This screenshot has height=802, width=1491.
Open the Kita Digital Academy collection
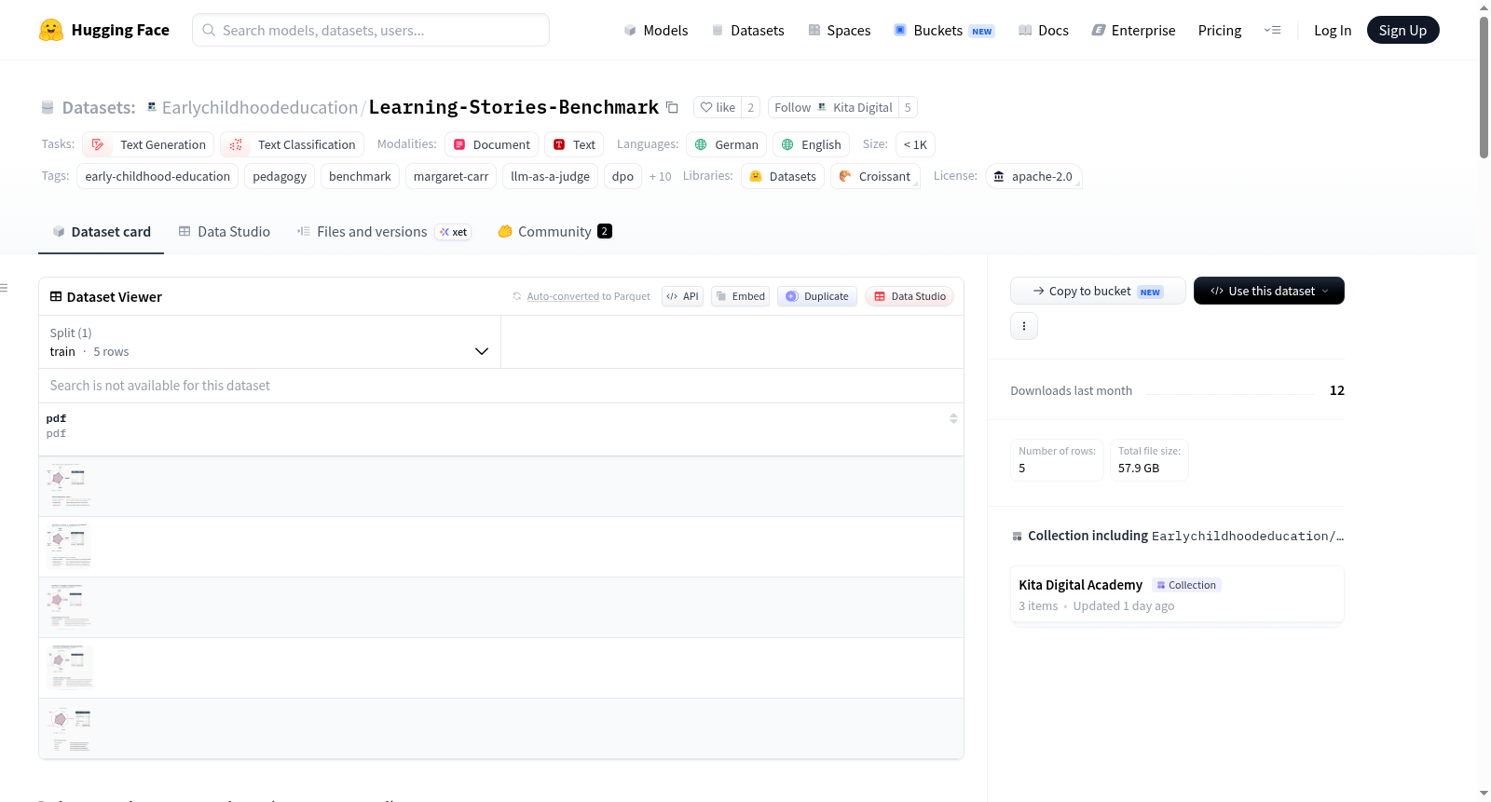coord(1177,594)
